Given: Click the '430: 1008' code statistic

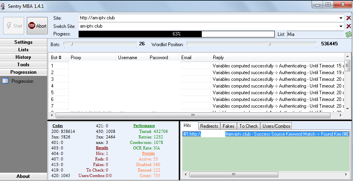Looking at the screenshot, I should tap(105, 131).
